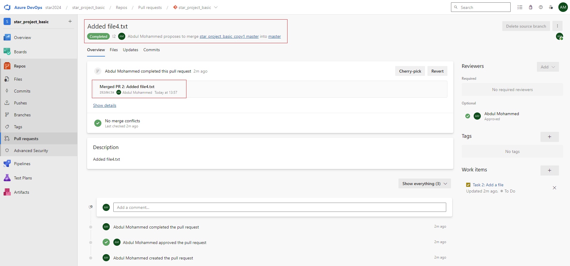
Task: Click the 252d6c3a commit hash
Action: 107,93
